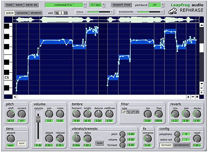
Task: Choose the band-pass filter type icon
Action: [137, 112]
